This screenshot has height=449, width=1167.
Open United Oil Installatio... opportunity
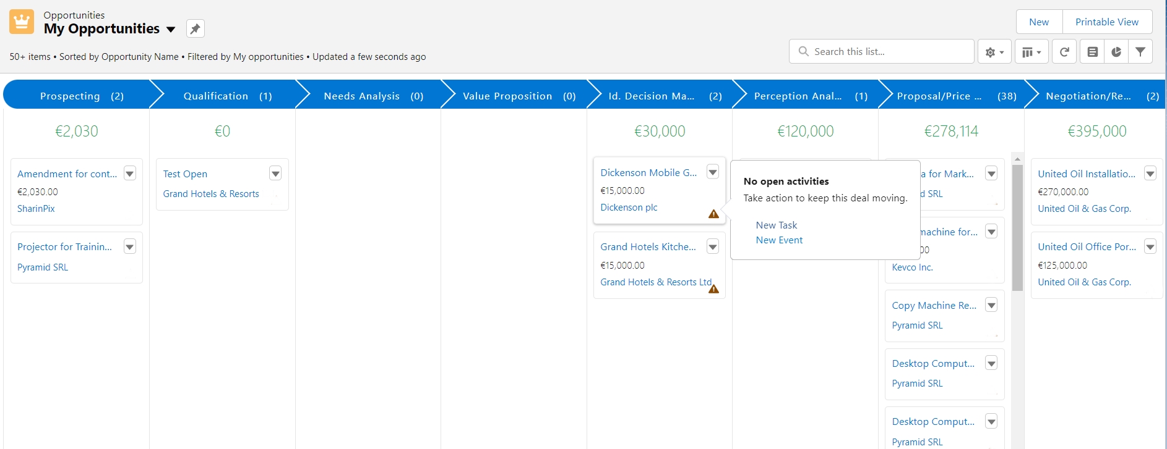click(1087, 174)
